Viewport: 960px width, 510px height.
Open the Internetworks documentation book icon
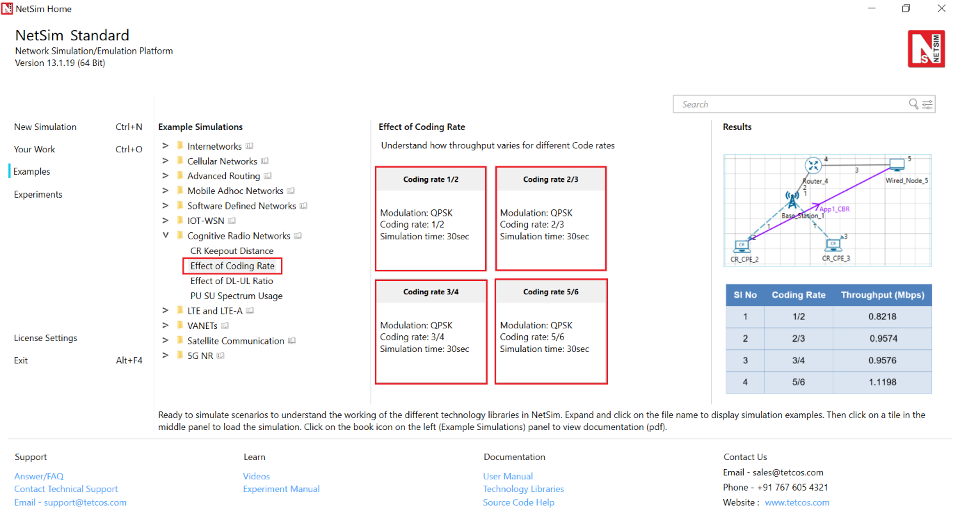pyautogui.click(x=250, y=146)
